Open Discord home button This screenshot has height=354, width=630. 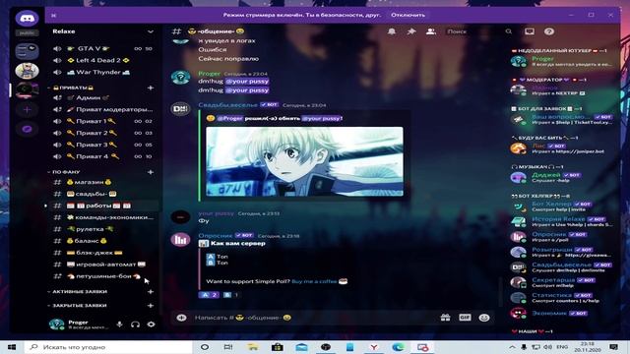tap(27, 19)
